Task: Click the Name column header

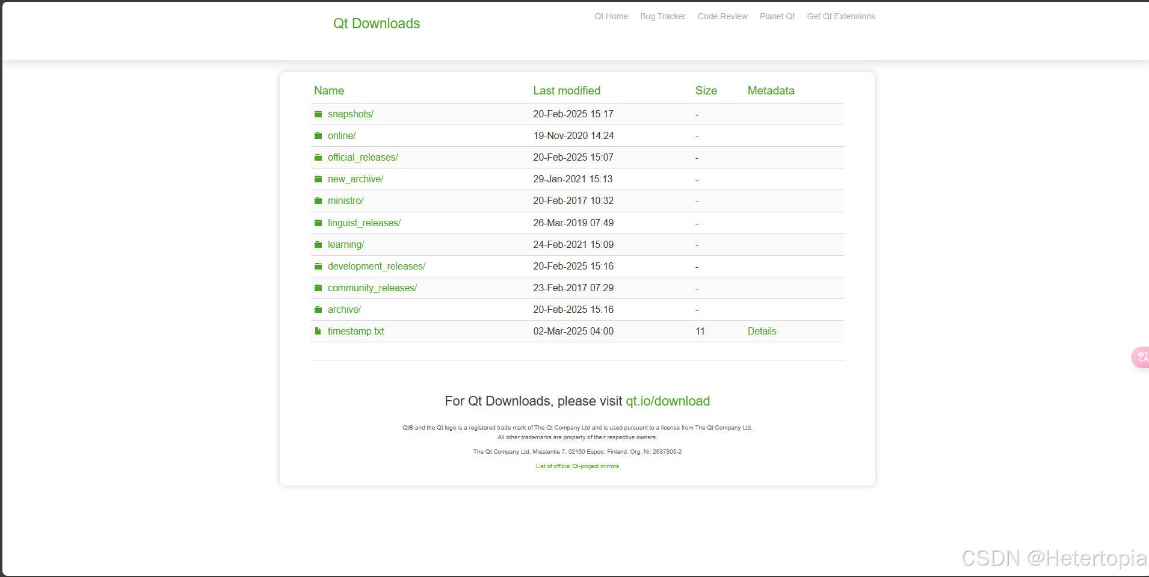Action: (329, 91)
